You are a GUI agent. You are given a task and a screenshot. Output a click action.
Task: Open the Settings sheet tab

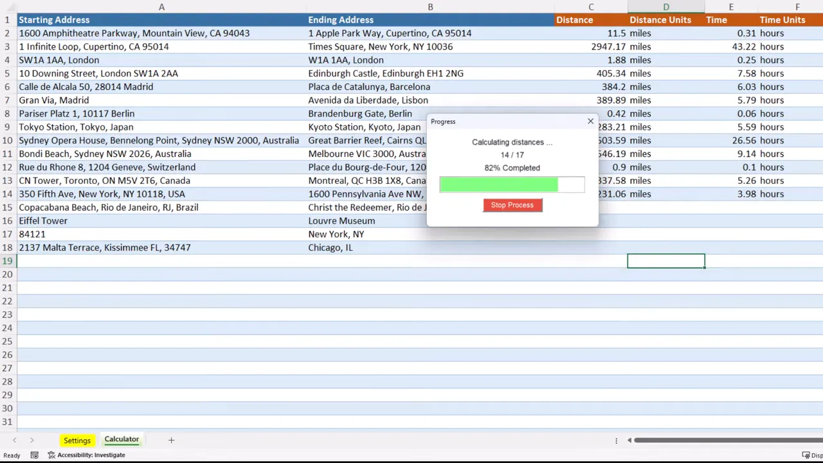click(77, 440)
